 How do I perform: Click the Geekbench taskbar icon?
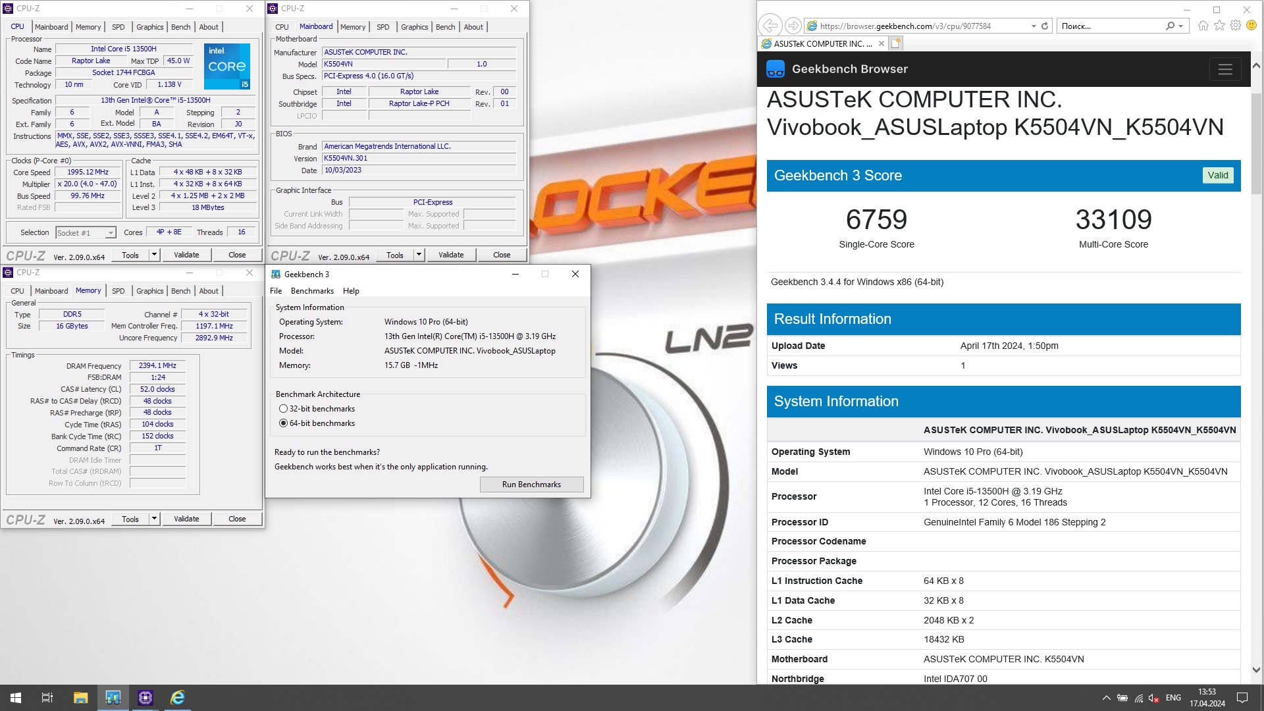[x=113, y=698]
